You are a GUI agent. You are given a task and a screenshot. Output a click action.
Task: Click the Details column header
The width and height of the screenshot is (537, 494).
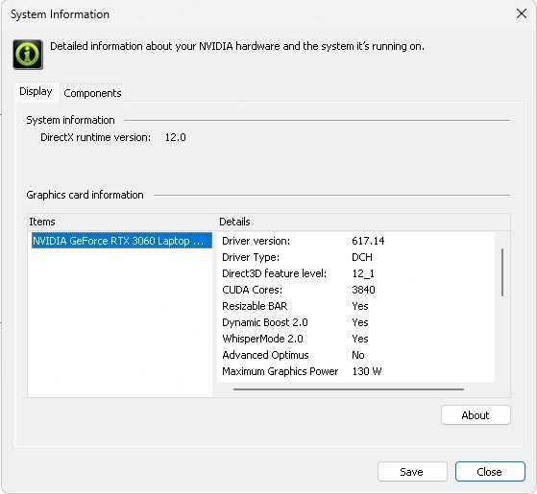[x=363, y=222]
